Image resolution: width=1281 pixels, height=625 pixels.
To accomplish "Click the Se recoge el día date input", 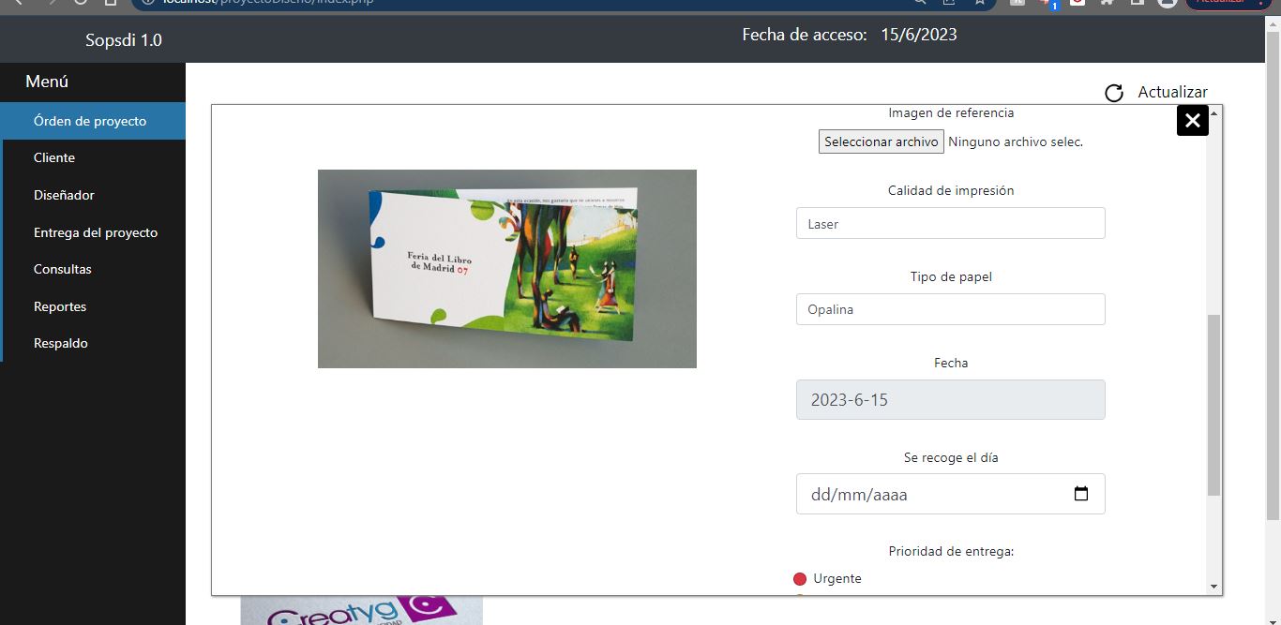I will [938, 494].
